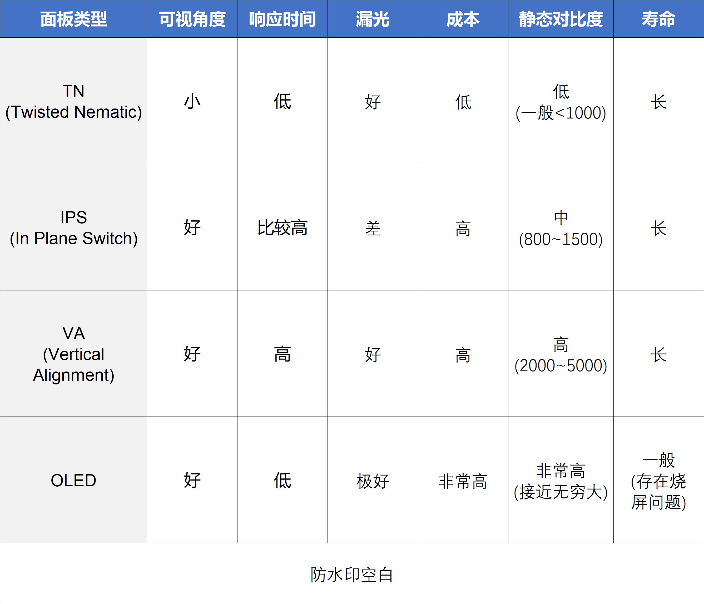Click the 低 (一般<1000) contrast cell for TN
Viewport: 704px width, 604px height.
560,102
